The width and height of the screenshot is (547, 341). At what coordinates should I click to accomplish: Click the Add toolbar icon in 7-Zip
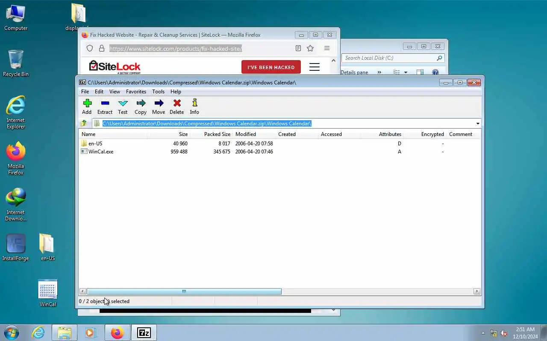(87, 103)
